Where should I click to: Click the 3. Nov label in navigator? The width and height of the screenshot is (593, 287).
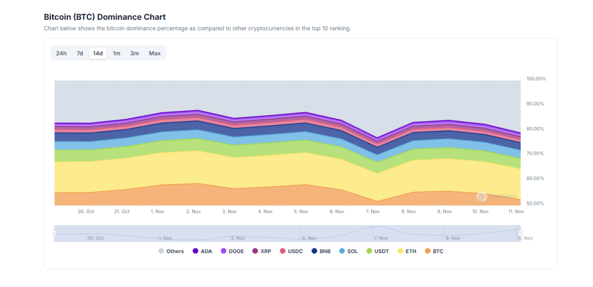pos(237,238)
